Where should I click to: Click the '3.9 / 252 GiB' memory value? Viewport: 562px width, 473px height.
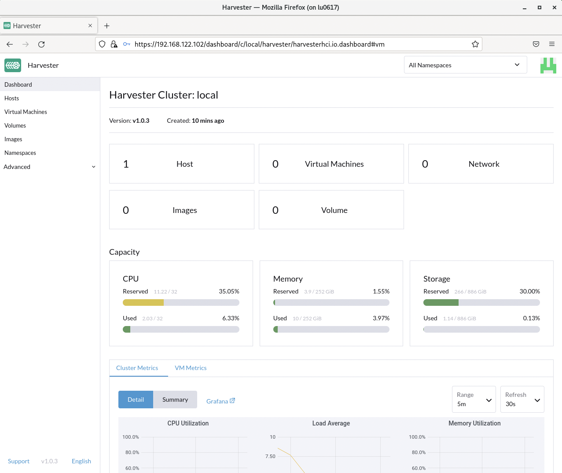coord(319,292)
